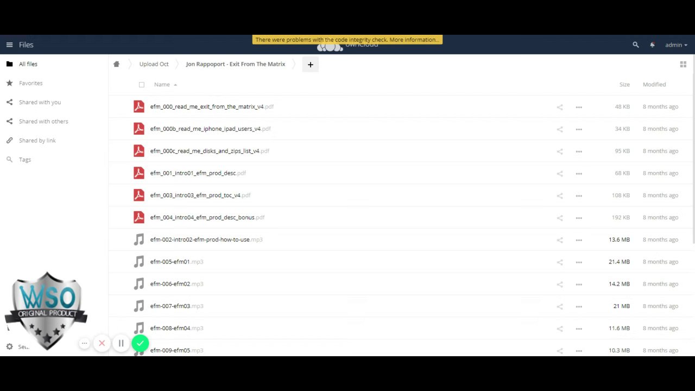This screenshot has height=391, width=695.
Task: Open Upload Oct breadcrumb folder
Action: [154, 64]
